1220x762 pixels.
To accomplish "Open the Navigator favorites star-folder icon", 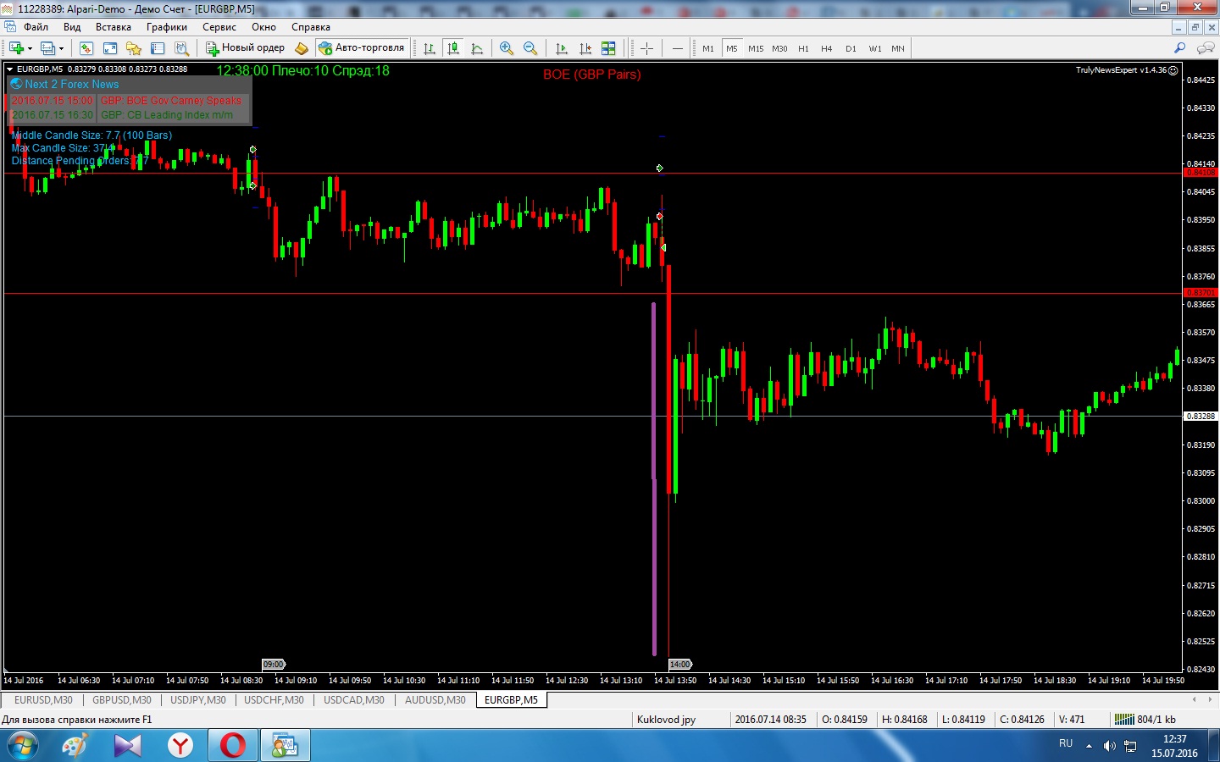I will pyautogui.click(x=133, y=48).
